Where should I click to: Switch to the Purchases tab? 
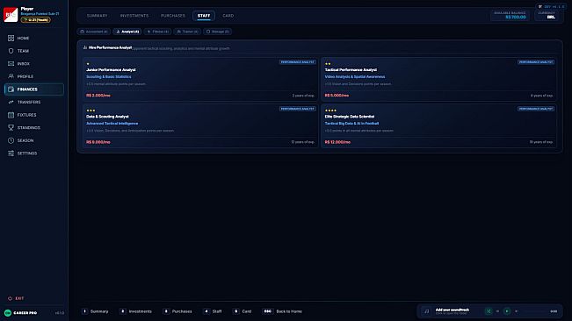pyautogui.click(x=173, y=16)
